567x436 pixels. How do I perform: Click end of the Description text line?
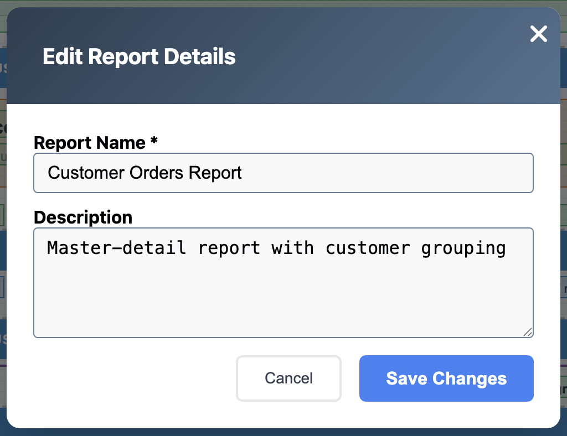coord(506,248)
